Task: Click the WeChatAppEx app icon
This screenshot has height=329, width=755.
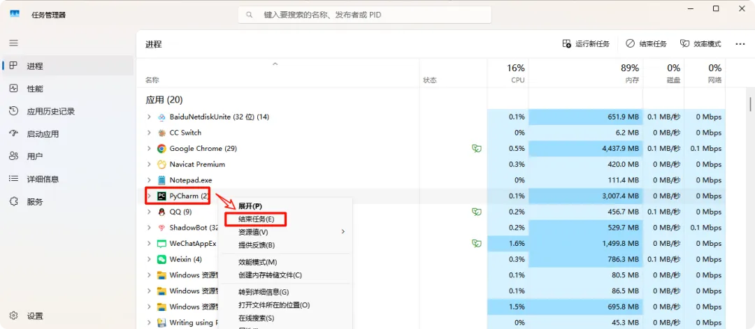Action: click(161, 244)
